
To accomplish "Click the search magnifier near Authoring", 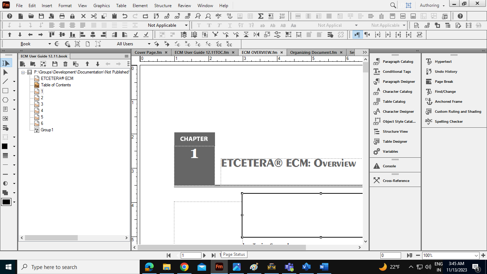I will [x=393, y=5].
